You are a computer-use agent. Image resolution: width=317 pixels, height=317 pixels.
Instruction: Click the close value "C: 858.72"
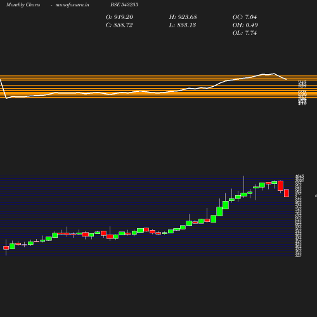pos(119,25)
